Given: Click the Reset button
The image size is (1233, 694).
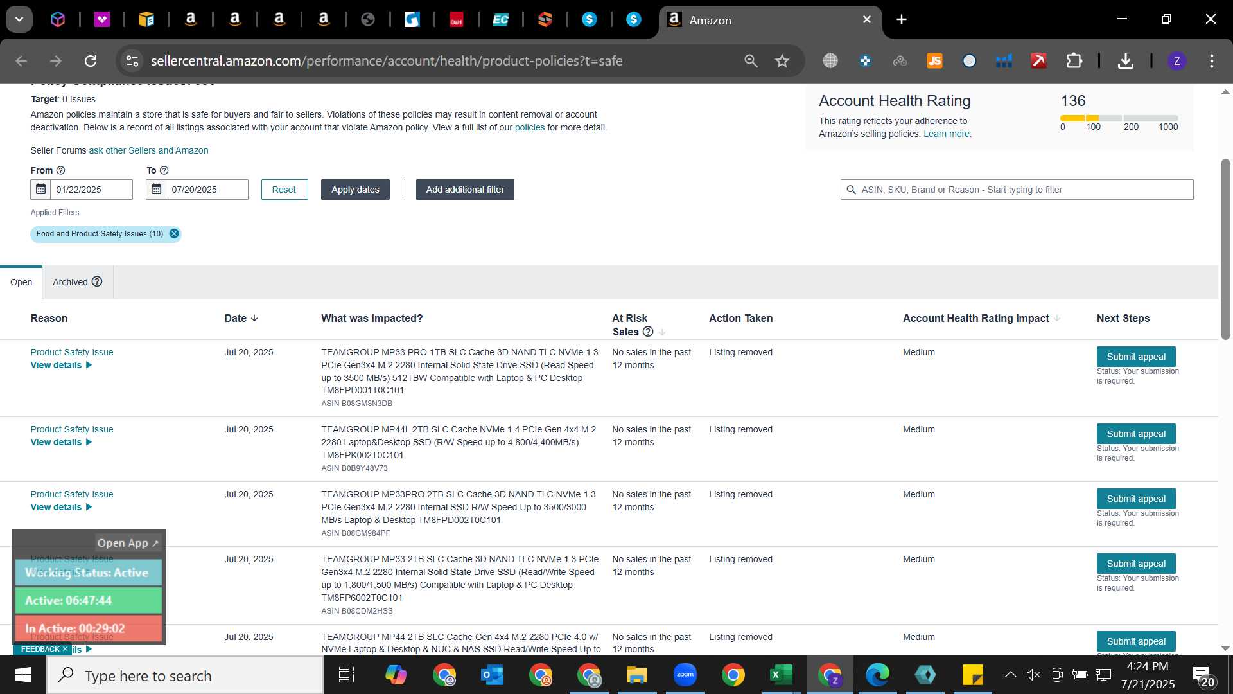Looking at the screenshot, I should (x=284, y=190).
